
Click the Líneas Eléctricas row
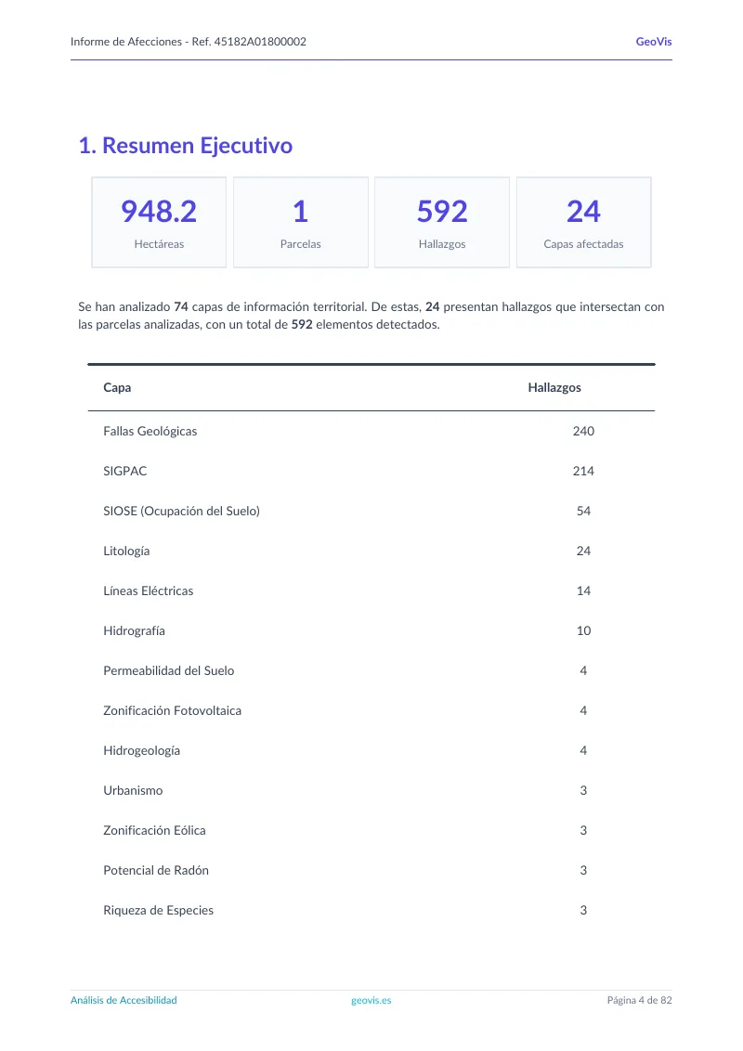click(371, 590)
